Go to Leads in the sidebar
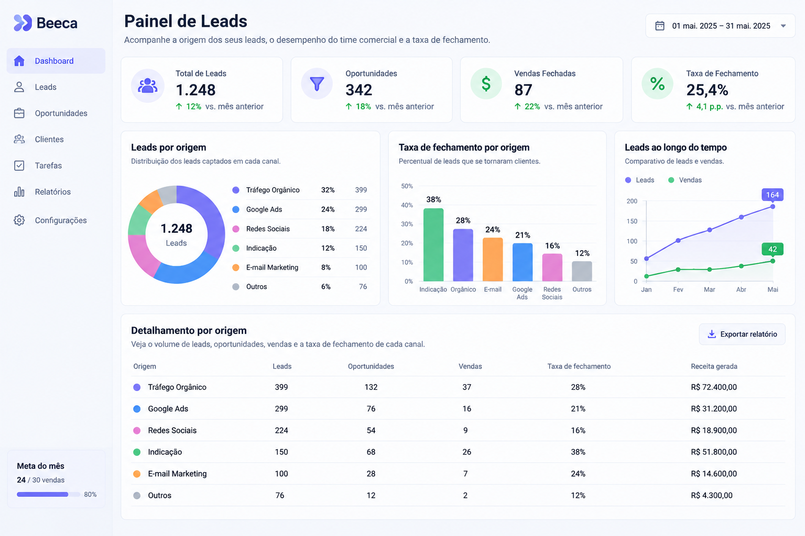Viewport: 805px width, 536px height. point(56,87)
